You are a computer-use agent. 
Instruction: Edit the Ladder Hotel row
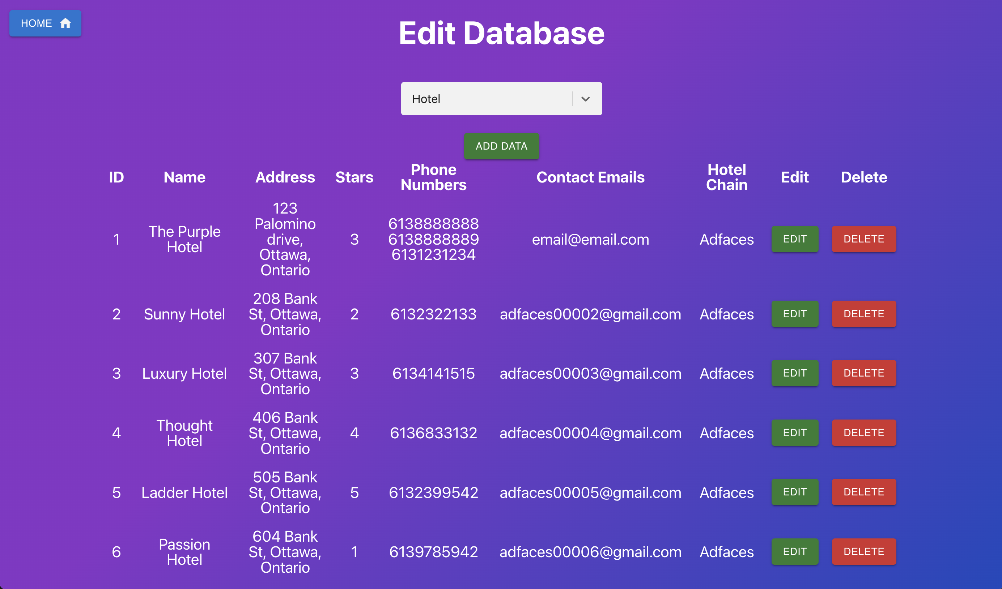point(794,492)
